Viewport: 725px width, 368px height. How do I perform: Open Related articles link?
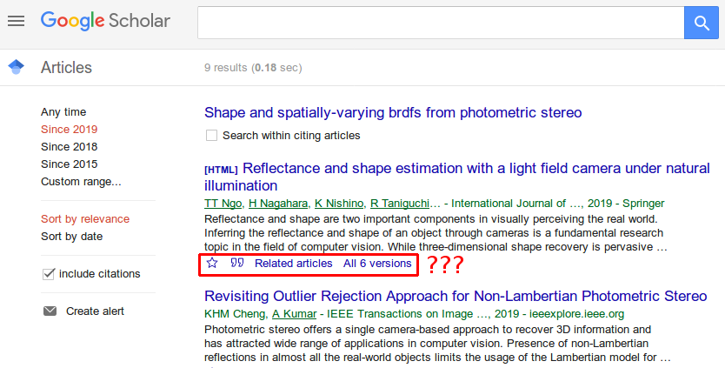tap(293, 263)
